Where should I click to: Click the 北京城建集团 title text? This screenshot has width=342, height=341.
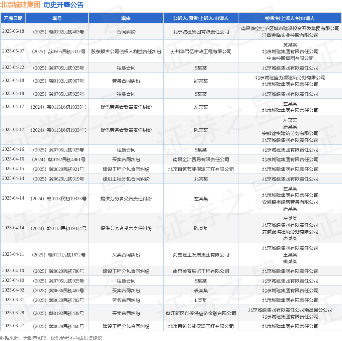pos(20,5)
